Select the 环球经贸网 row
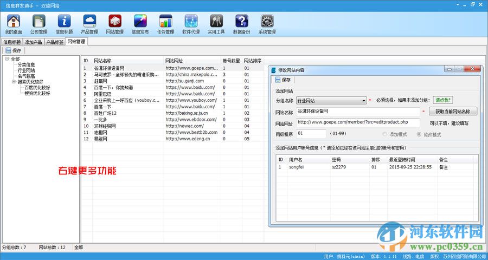Screen dimensions: 488x260 coord(172,126)
